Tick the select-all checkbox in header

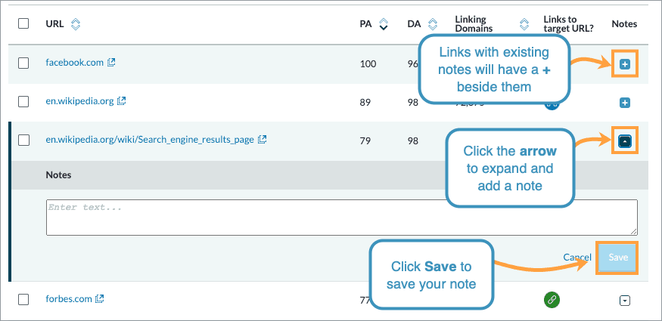pos(23,24)
